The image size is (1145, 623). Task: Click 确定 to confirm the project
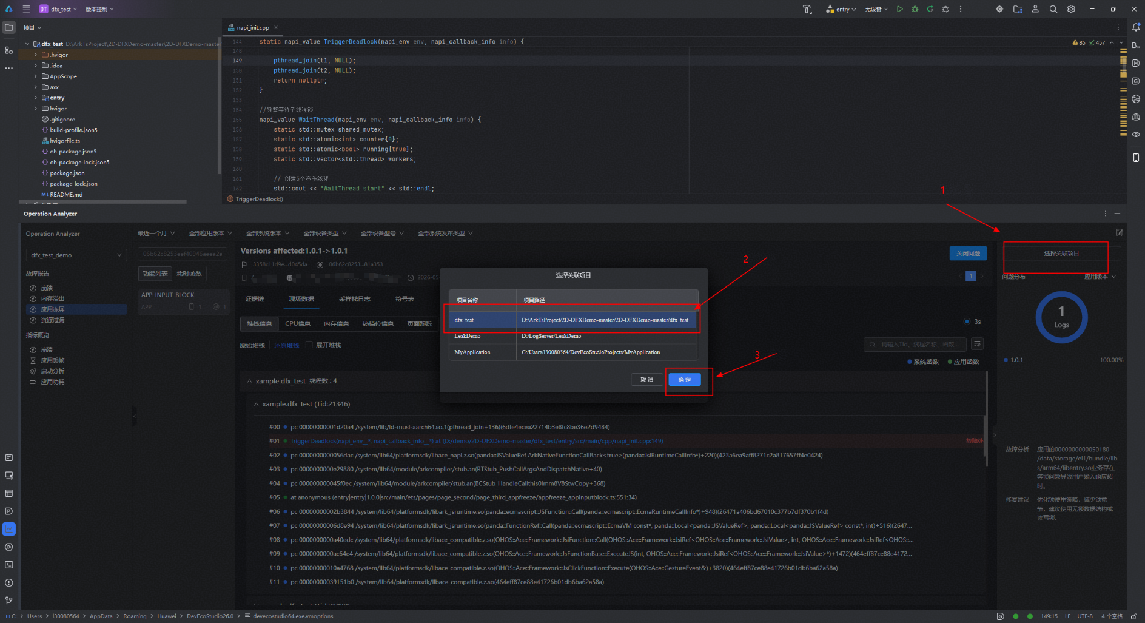(x=685, y=380)
